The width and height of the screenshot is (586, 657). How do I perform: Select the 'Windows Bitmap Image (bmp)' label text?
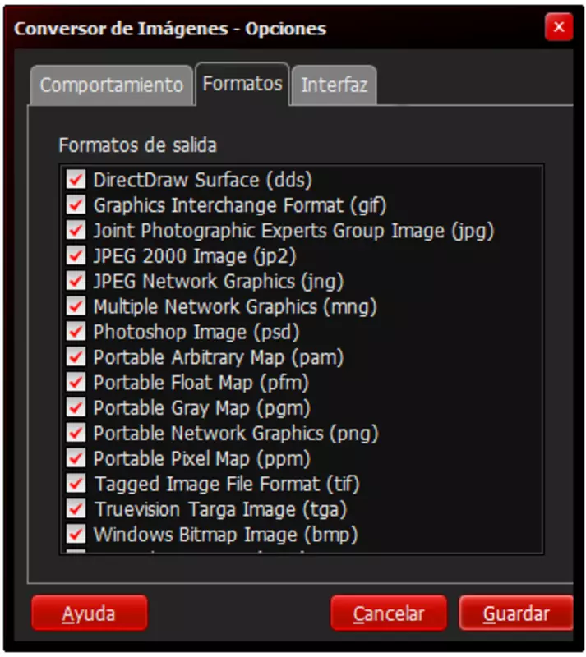tap(226, 535)
